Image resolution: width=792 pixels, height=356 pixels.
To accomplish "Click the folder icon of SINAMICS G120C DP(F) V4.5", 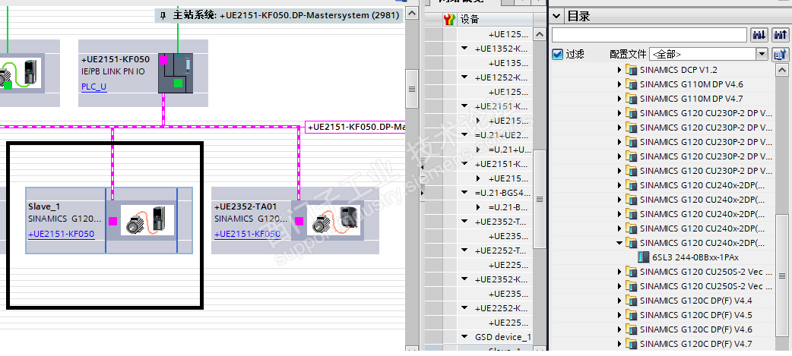I will [632, 315].
